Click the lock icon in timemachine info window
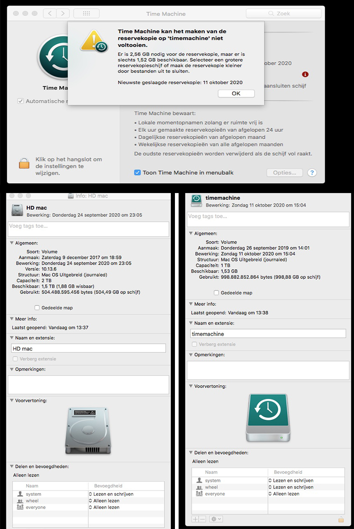This screenshot has width=354, height=529. click(341, 519)
